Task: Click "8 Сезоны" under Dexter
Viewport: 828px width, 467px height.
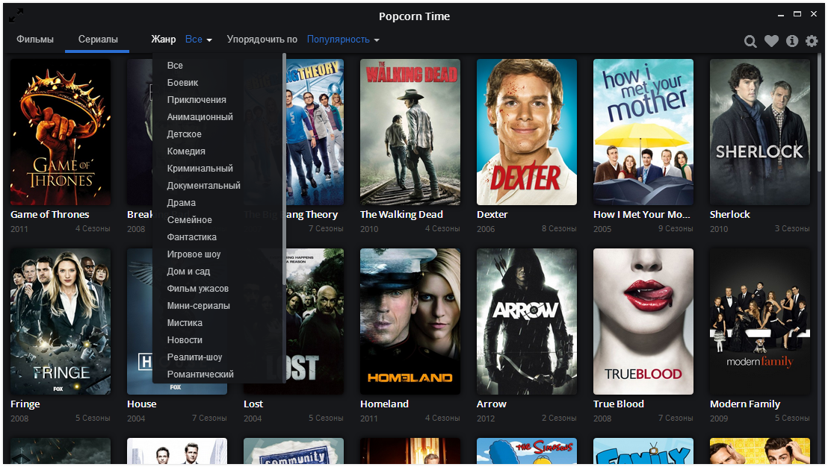Action: 559,229
